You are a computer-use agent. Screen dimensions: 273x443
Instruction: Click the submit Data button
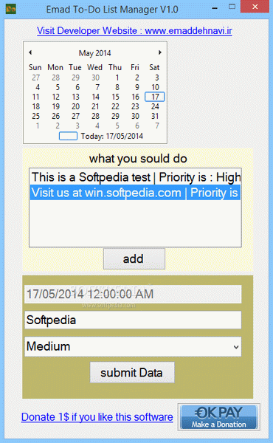132,372
